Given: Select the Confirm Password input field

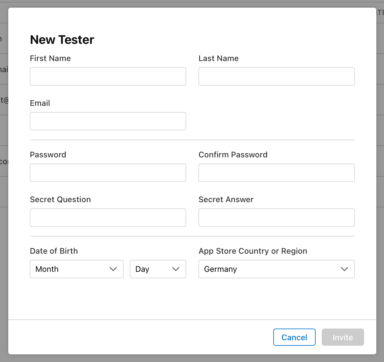Looking at the screenshot, I should (x=277, y=173).
